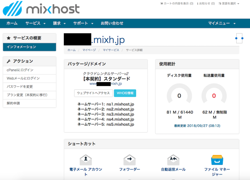
Task: Click the disk usage gauge
Action: (179, 93)
